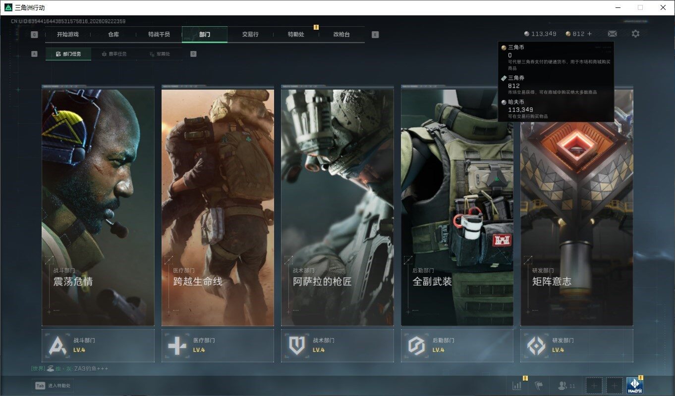Click the 战斗部门 emblem icon
The width and height of the screenshot is (675, 396).
click(57, 346)
